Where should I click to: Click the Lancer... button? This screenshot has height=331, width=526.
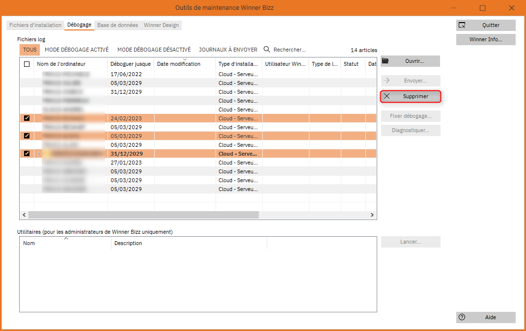[411, 242]
